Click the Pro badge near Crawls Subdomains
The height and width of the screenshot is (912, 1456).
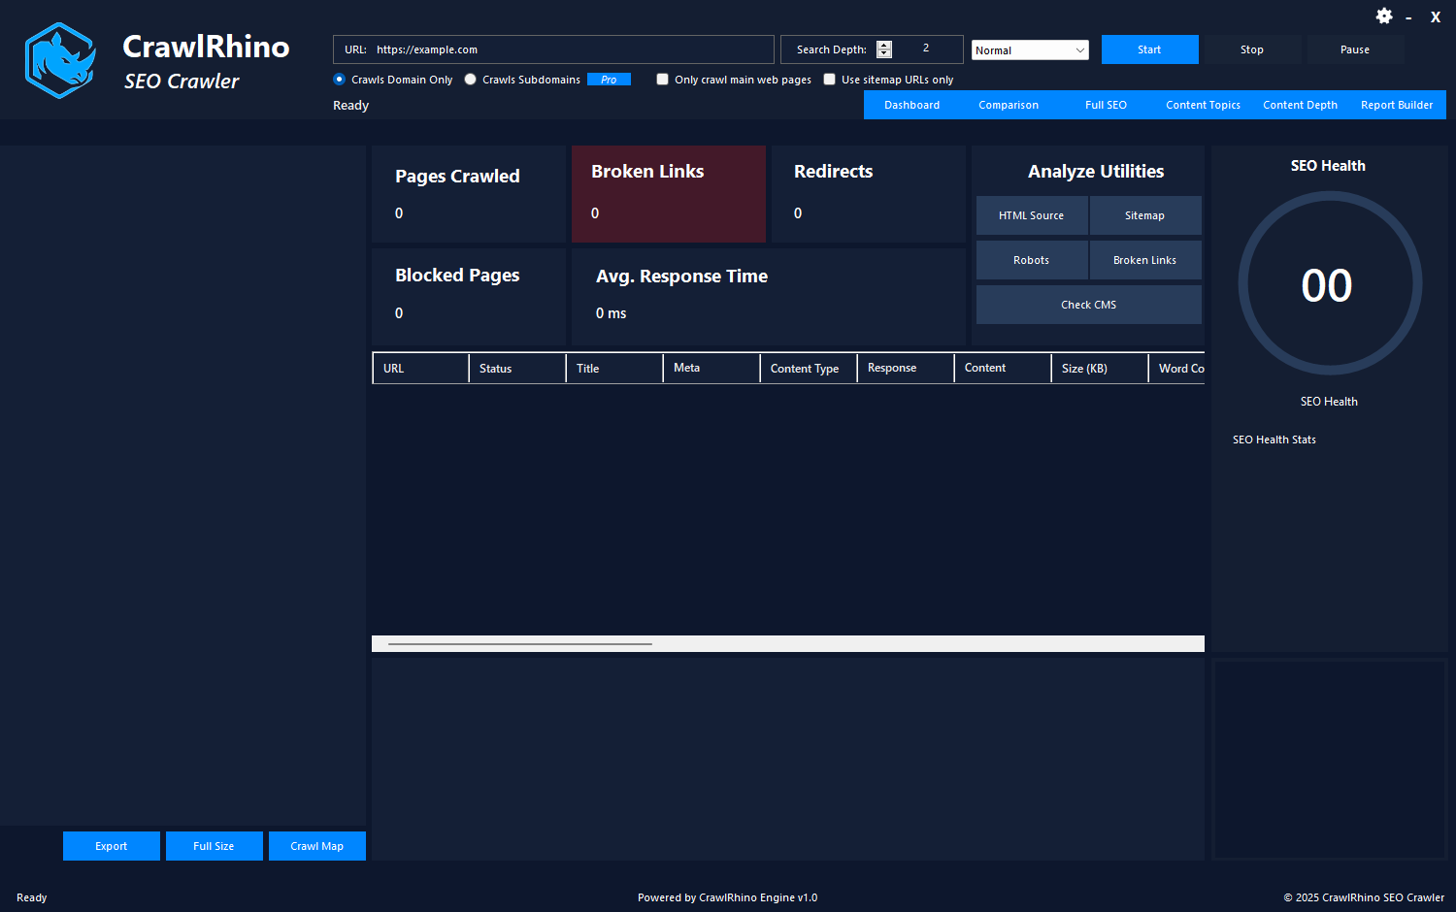click(x=609, y=80)
